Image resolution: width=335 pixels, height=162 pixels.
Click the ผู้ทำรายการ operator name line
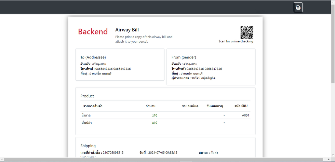(x=193, y=78)
